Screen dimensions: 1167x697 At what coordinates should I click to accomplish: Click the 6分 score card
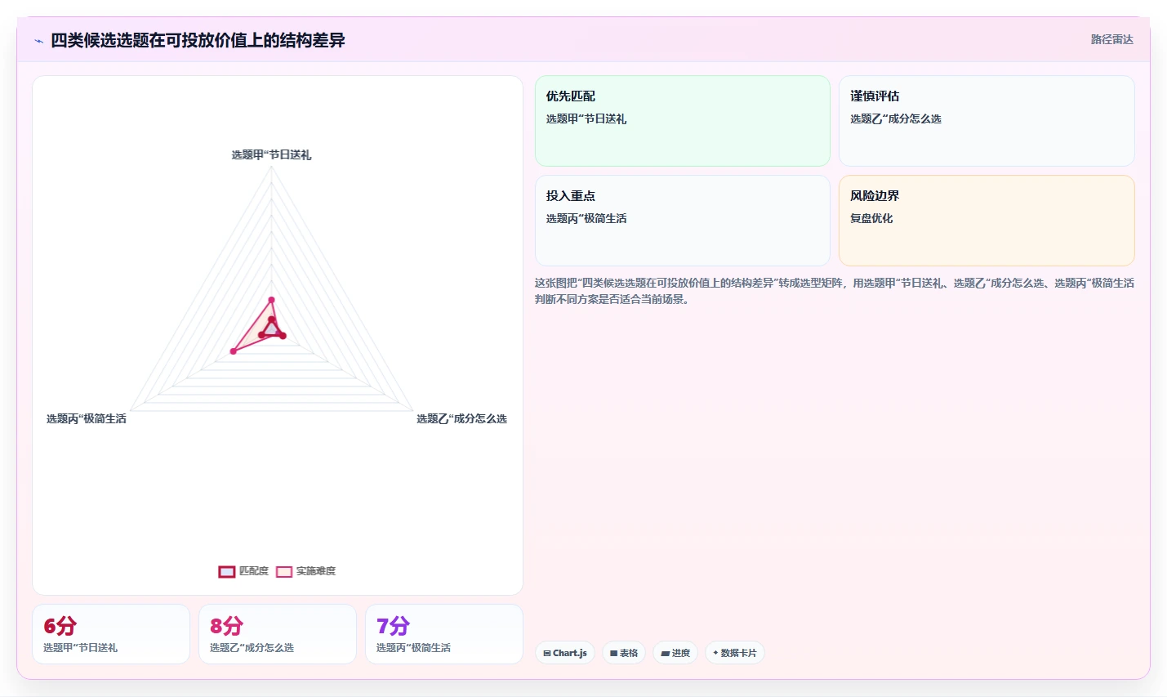click(x=111, y=634)
